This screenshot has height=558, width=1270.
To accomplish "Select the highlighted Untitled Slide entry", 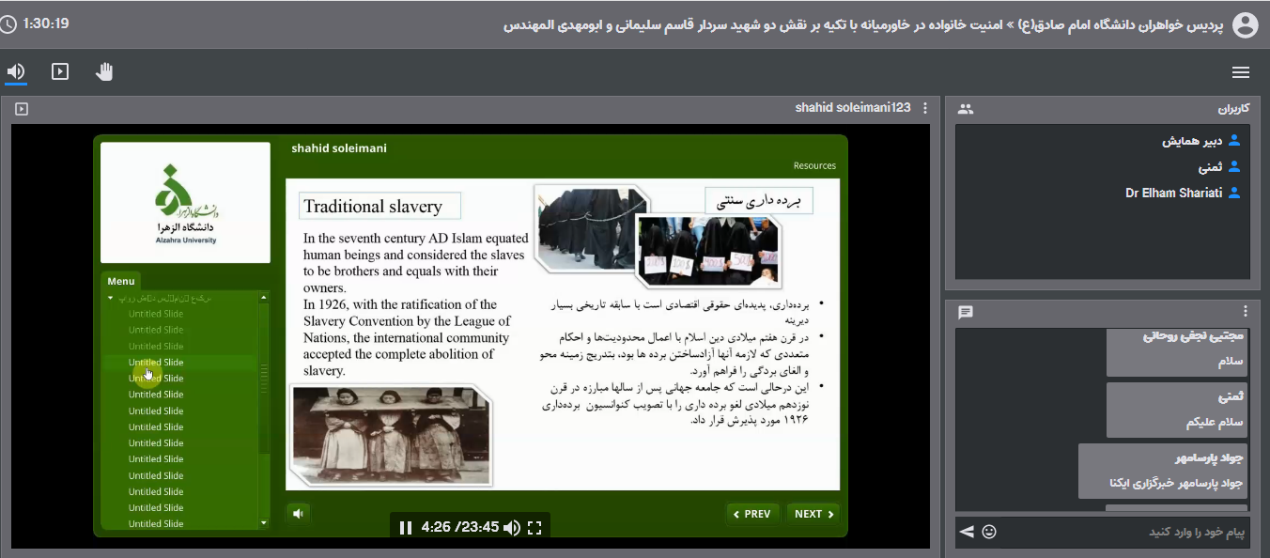I will (x=155, y=362).
